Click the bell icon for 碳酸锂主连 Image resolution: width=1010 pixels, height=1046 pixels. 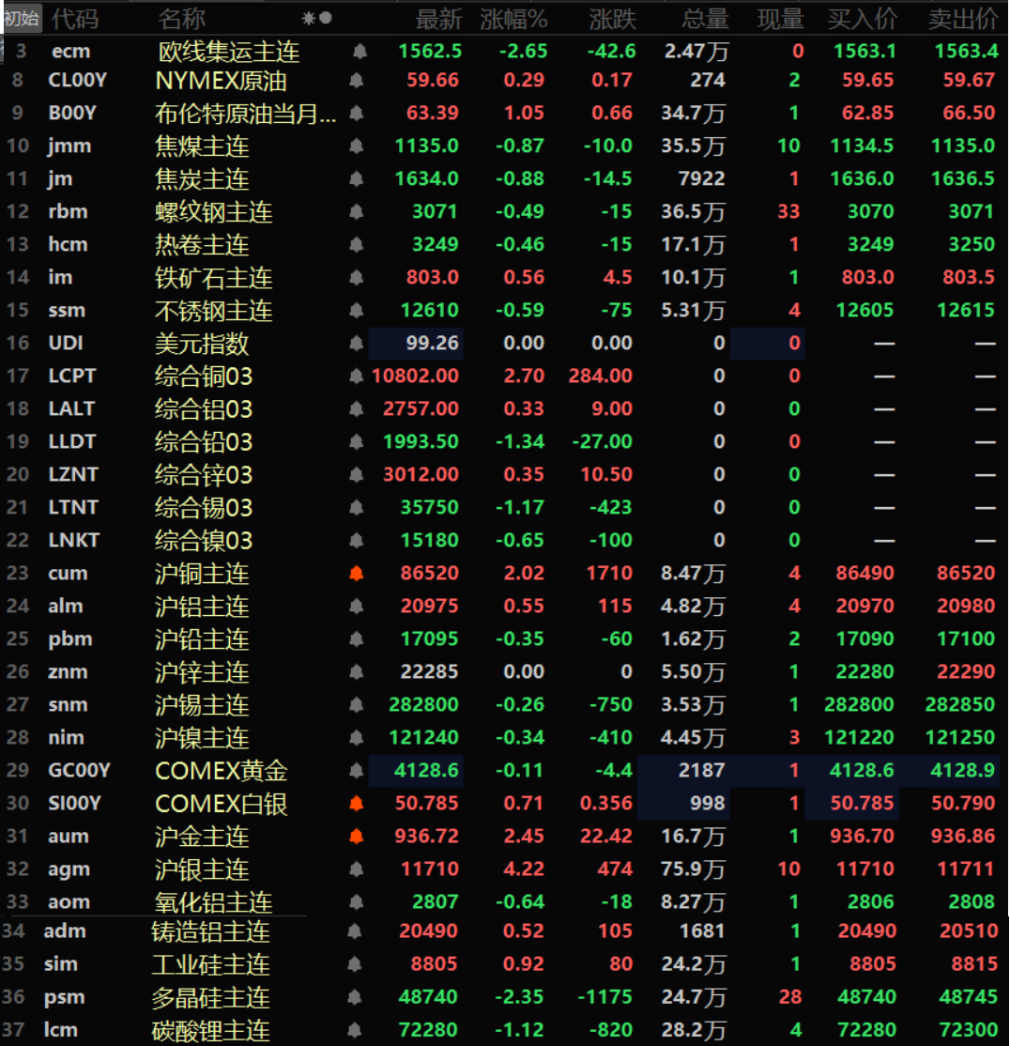[354, 1030]
